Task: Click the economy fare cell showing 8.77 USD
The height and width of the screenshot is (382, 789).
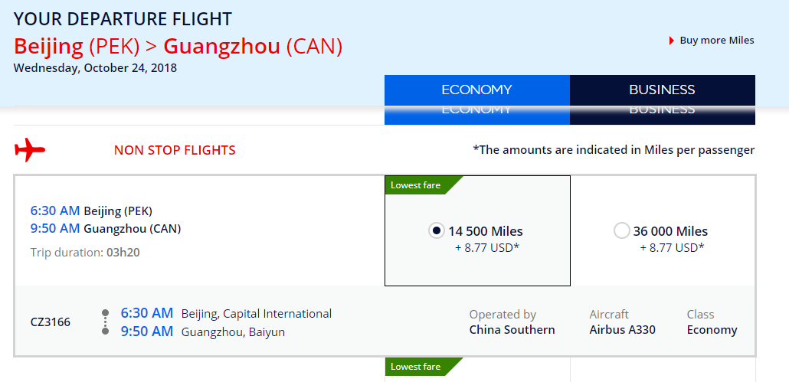Action: (x=477, y=230)
